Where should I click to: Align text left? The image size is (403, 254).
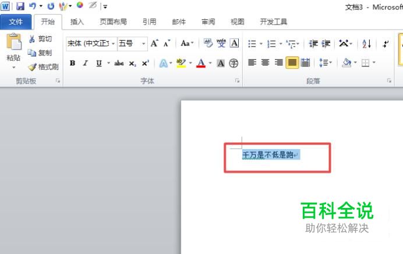click(252, 62)
